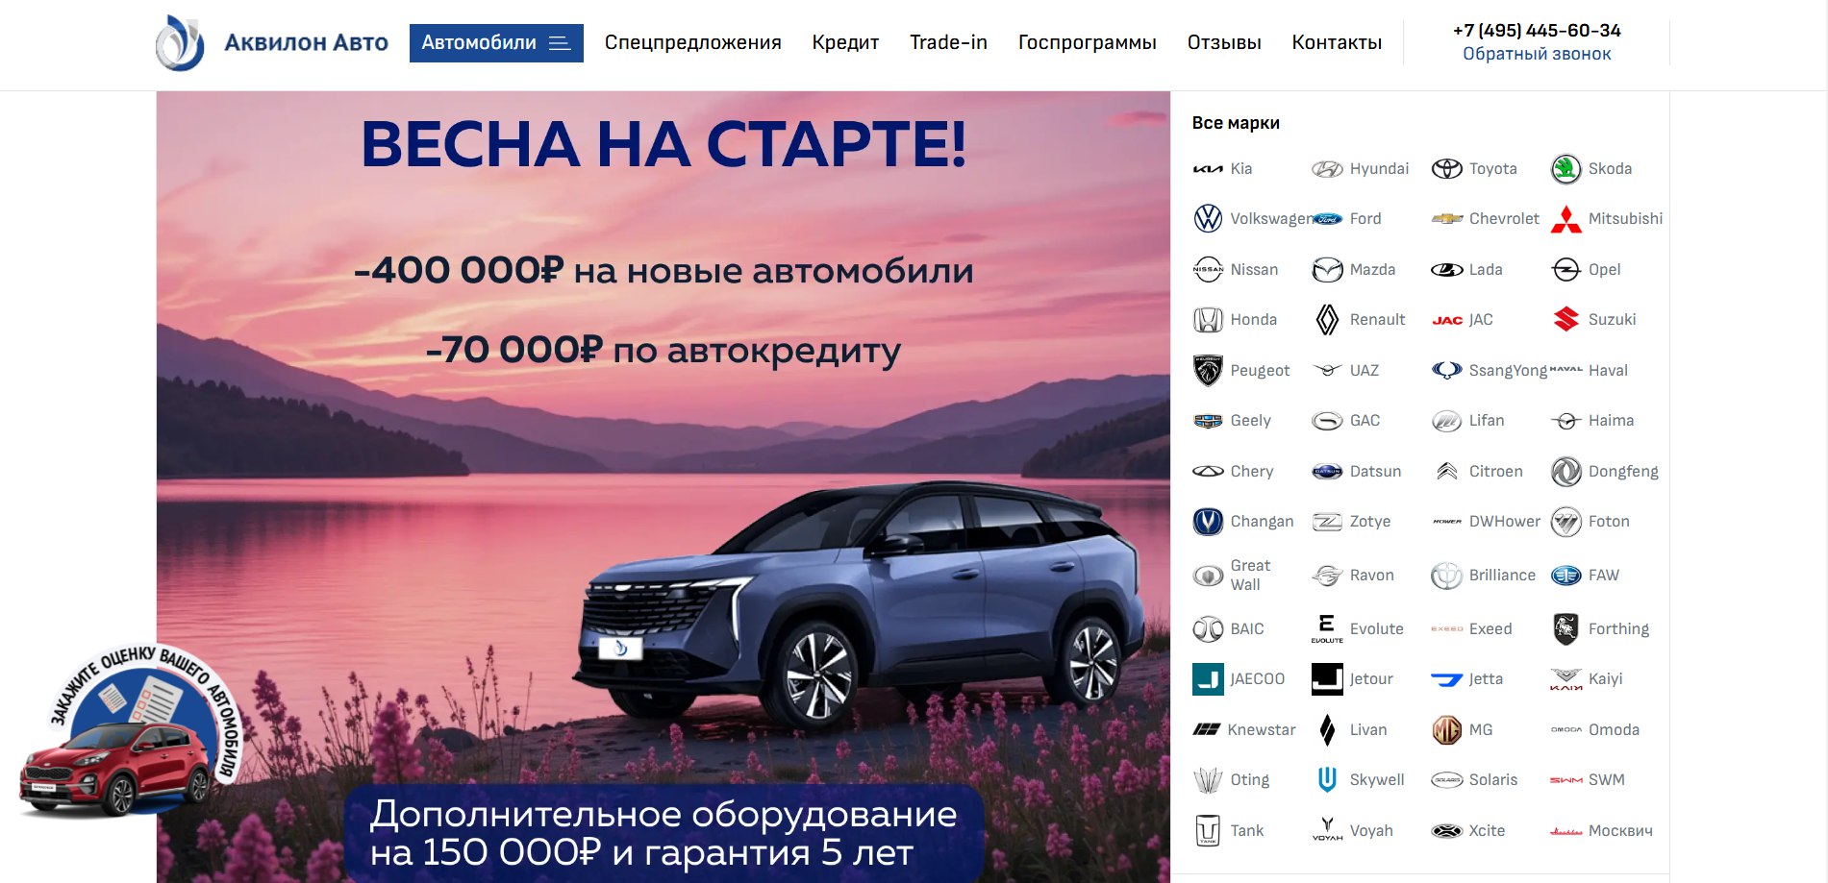Open the Solaris brand link
This screenshot has height=883, width=1828.
(1474, 780)
